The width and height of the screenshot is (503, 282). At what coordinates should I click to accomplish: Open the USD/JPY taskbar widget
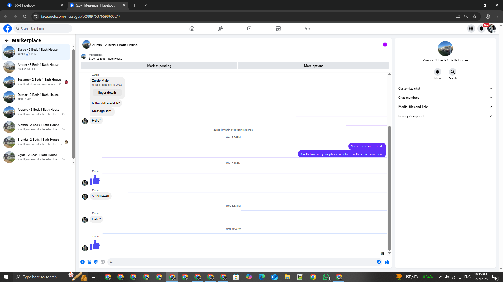point(414,277)
